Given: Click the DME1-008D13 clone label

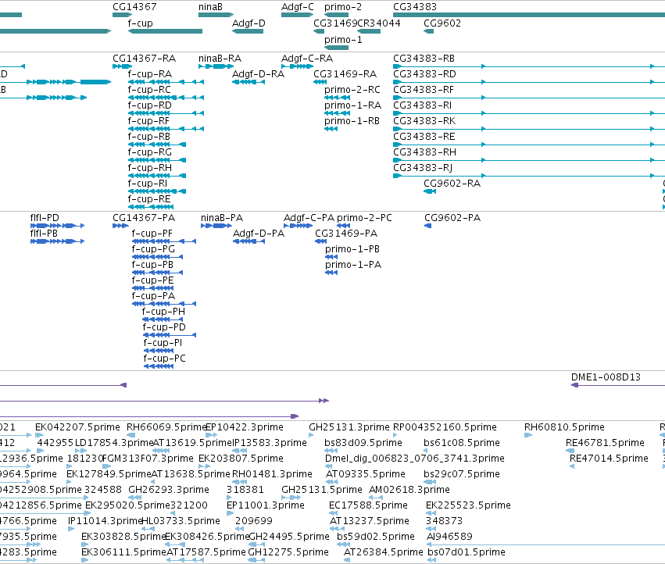Looking at the screenshot, I should pos(606,377).
